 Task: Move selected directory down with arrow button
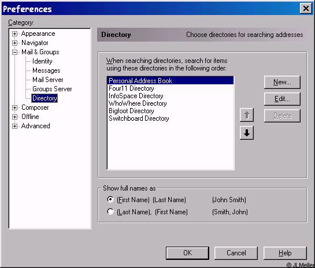point(247,133)
